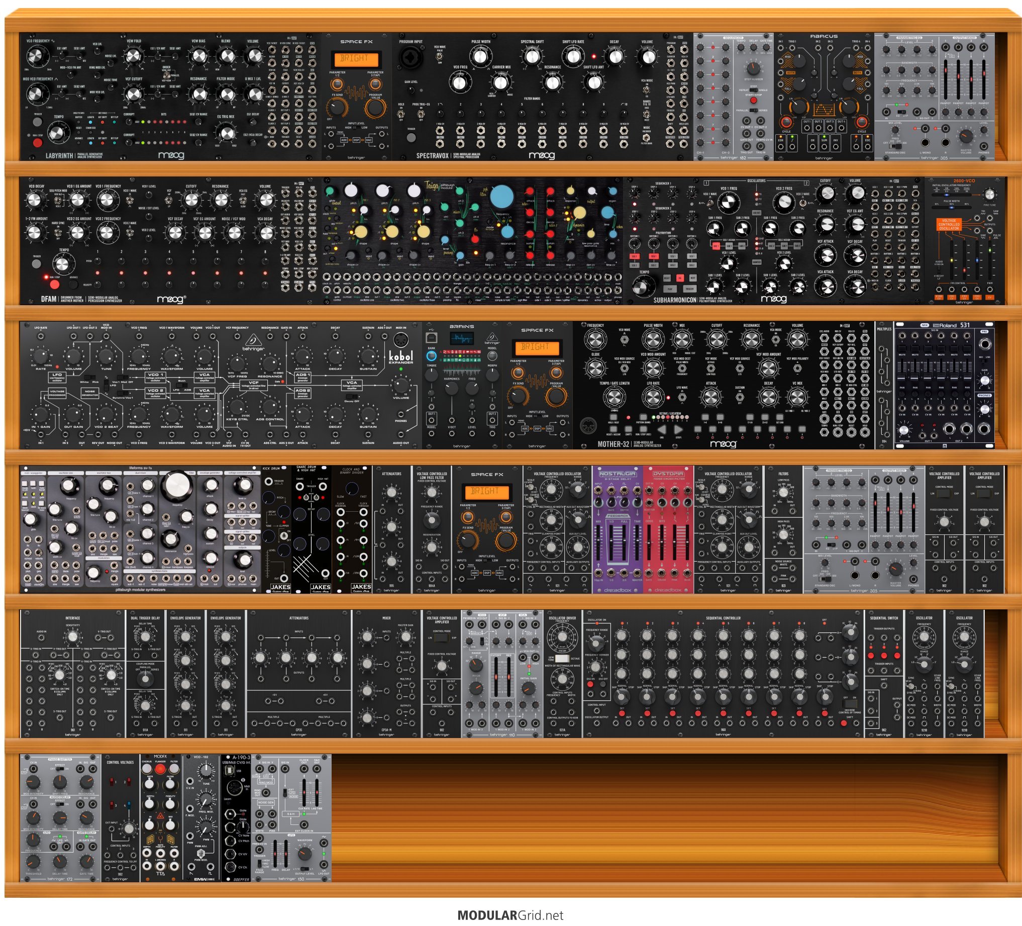
Task: Click the MOTHER-32 name label
Action: 615,444
